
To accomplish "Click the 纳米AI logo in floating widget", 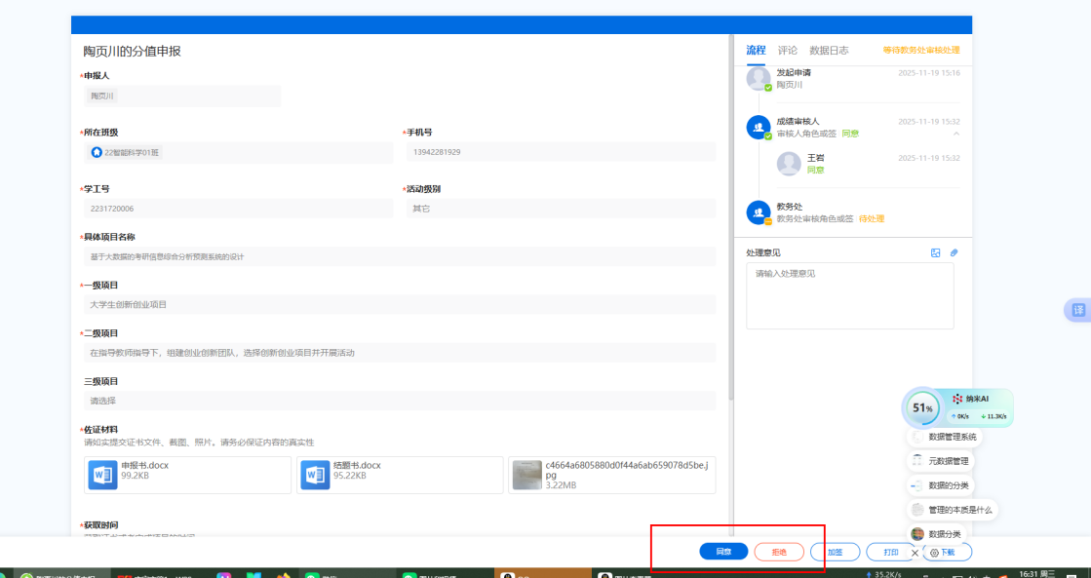I will coord(956,399).
